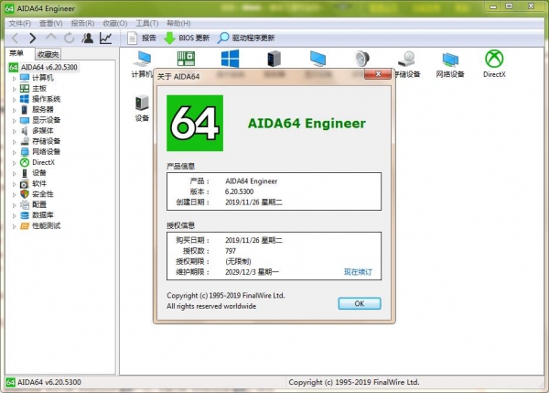Click the green BIOS 更新 download arrow
Screen dimensions: 549x393
tap(169, 38)
